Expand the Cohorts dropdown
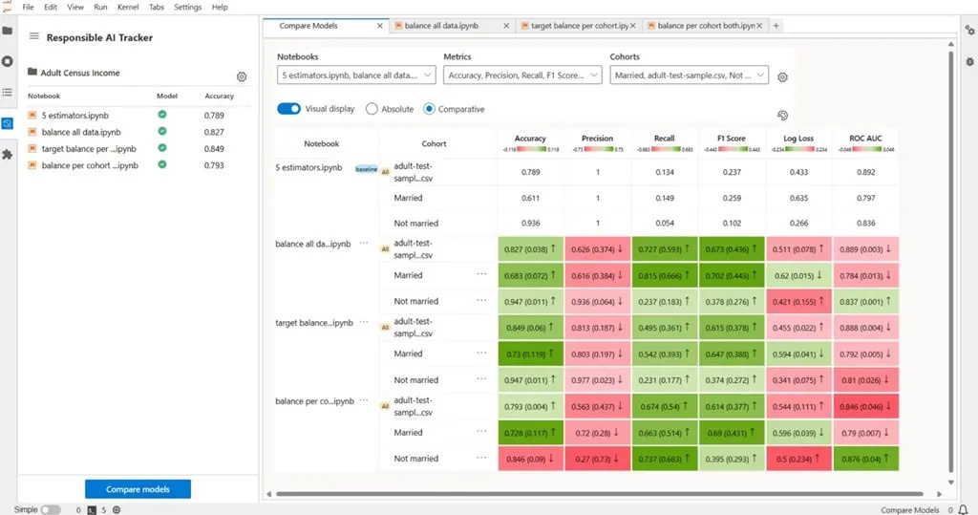 point(689,75)
